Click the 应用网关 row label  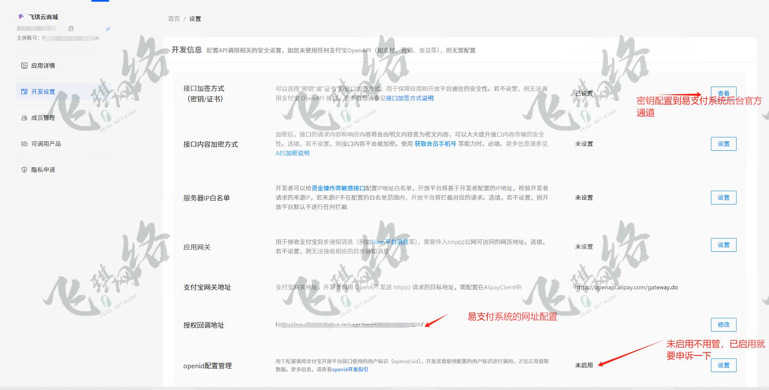coord(197,247)
